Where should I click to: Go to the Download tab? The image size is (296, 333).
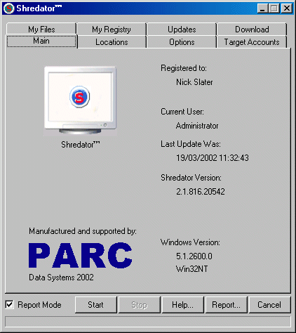pos(252,30)
